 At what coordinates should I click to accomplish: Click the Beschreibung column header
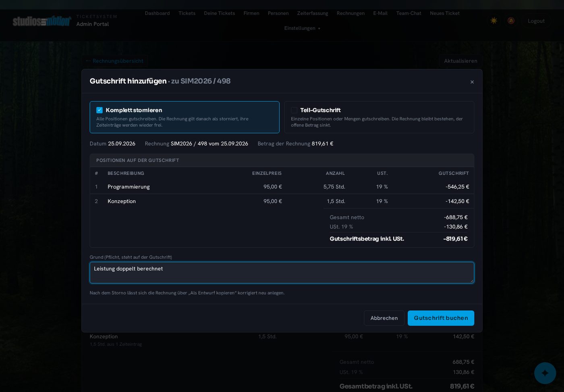pos(126,173)
